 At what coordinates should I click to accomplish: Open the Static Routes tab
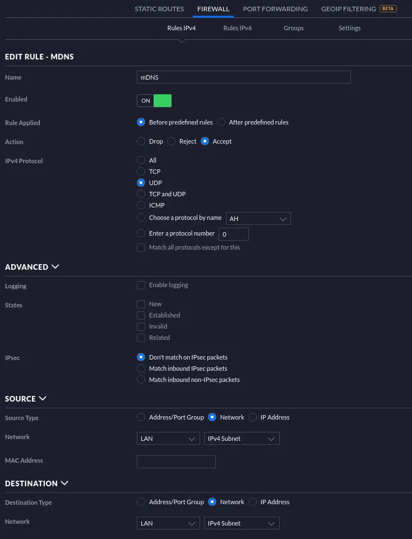[159, 9]
